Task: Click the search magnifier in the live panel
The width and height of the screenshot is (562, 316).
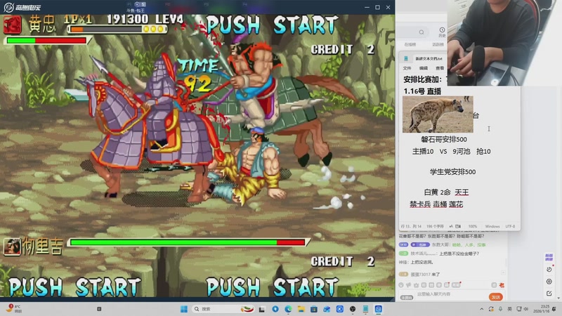Action: (421, 32)
